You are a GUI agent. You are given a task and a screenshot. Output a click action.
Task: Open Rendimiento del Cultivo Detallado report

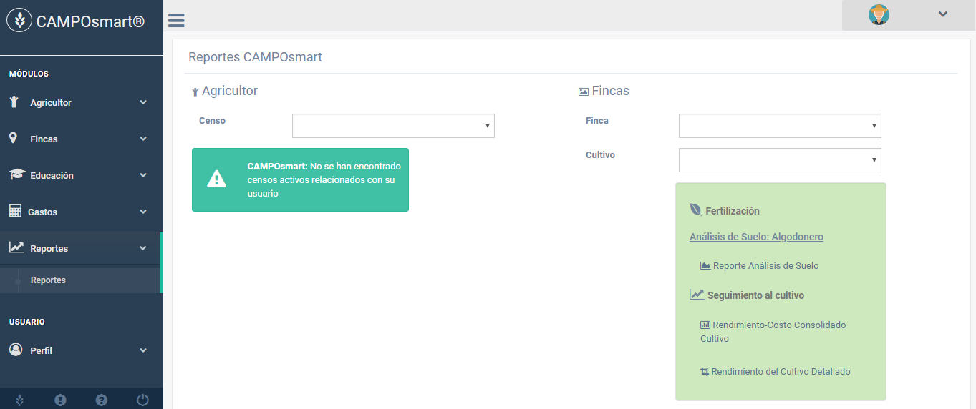781,372
